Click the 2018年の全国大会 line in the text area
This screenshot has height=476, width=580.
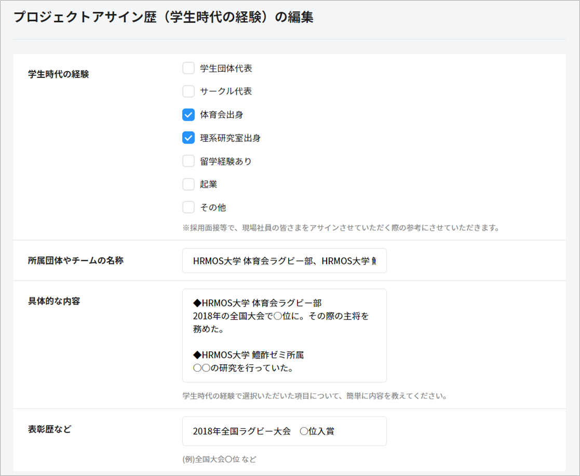pos(280,316)
